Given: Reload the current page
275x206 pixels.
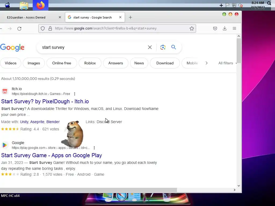Looking at the screenshot, I should click(19, 28).
